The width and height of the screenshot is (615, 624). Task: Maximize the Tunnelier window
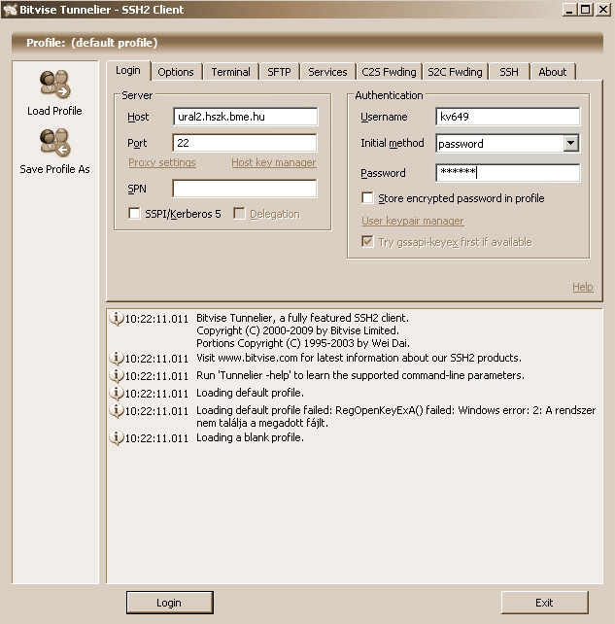(x=586, y=10)
